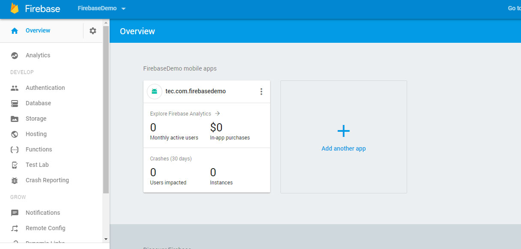This screenshot has width=521, height=249.
Task: Open the Storage section
Action: [36, 119]
